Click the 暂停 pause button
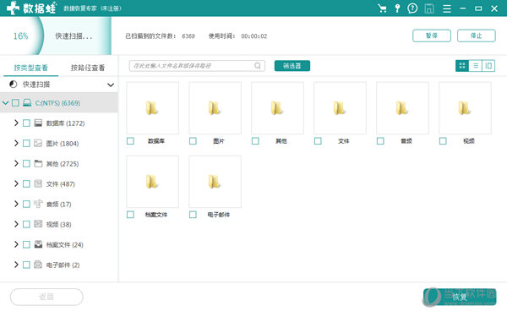Image resolution: width=507 pixels, height=317 pixels. [x=432, y=36]
